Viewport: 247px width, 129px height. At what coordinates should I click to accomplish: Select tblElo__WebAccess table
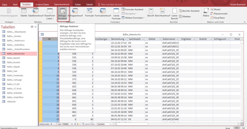tap(18, 41)
